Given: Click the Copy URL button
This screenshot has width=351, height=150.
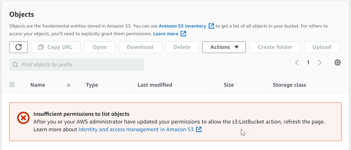Looking at the screenshot, I should (56, 47).
